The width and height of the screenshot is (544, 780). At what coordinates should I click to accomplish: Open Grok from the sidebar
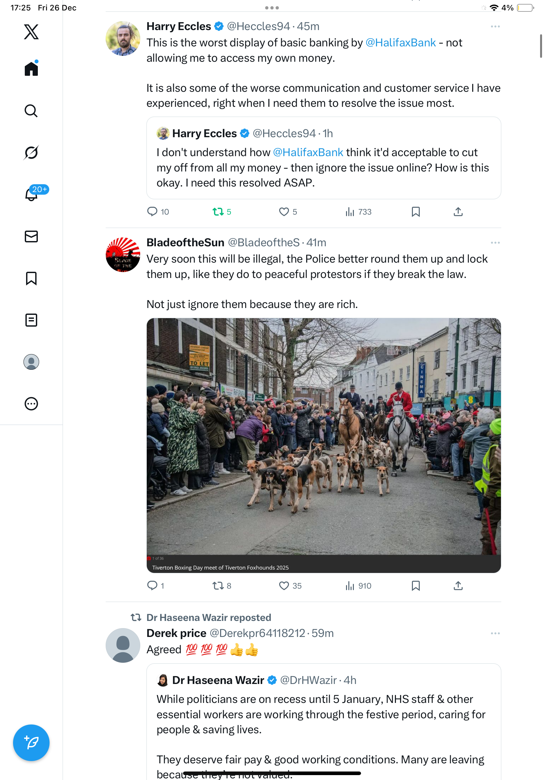[x=31, y=153]
